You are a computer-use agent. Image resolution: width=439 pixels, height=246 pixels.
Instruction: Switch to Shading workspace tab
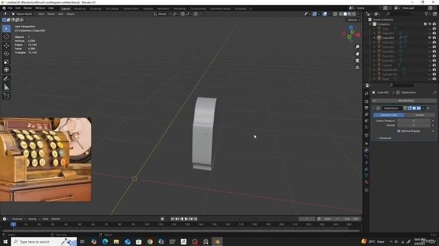click(148, 9)
